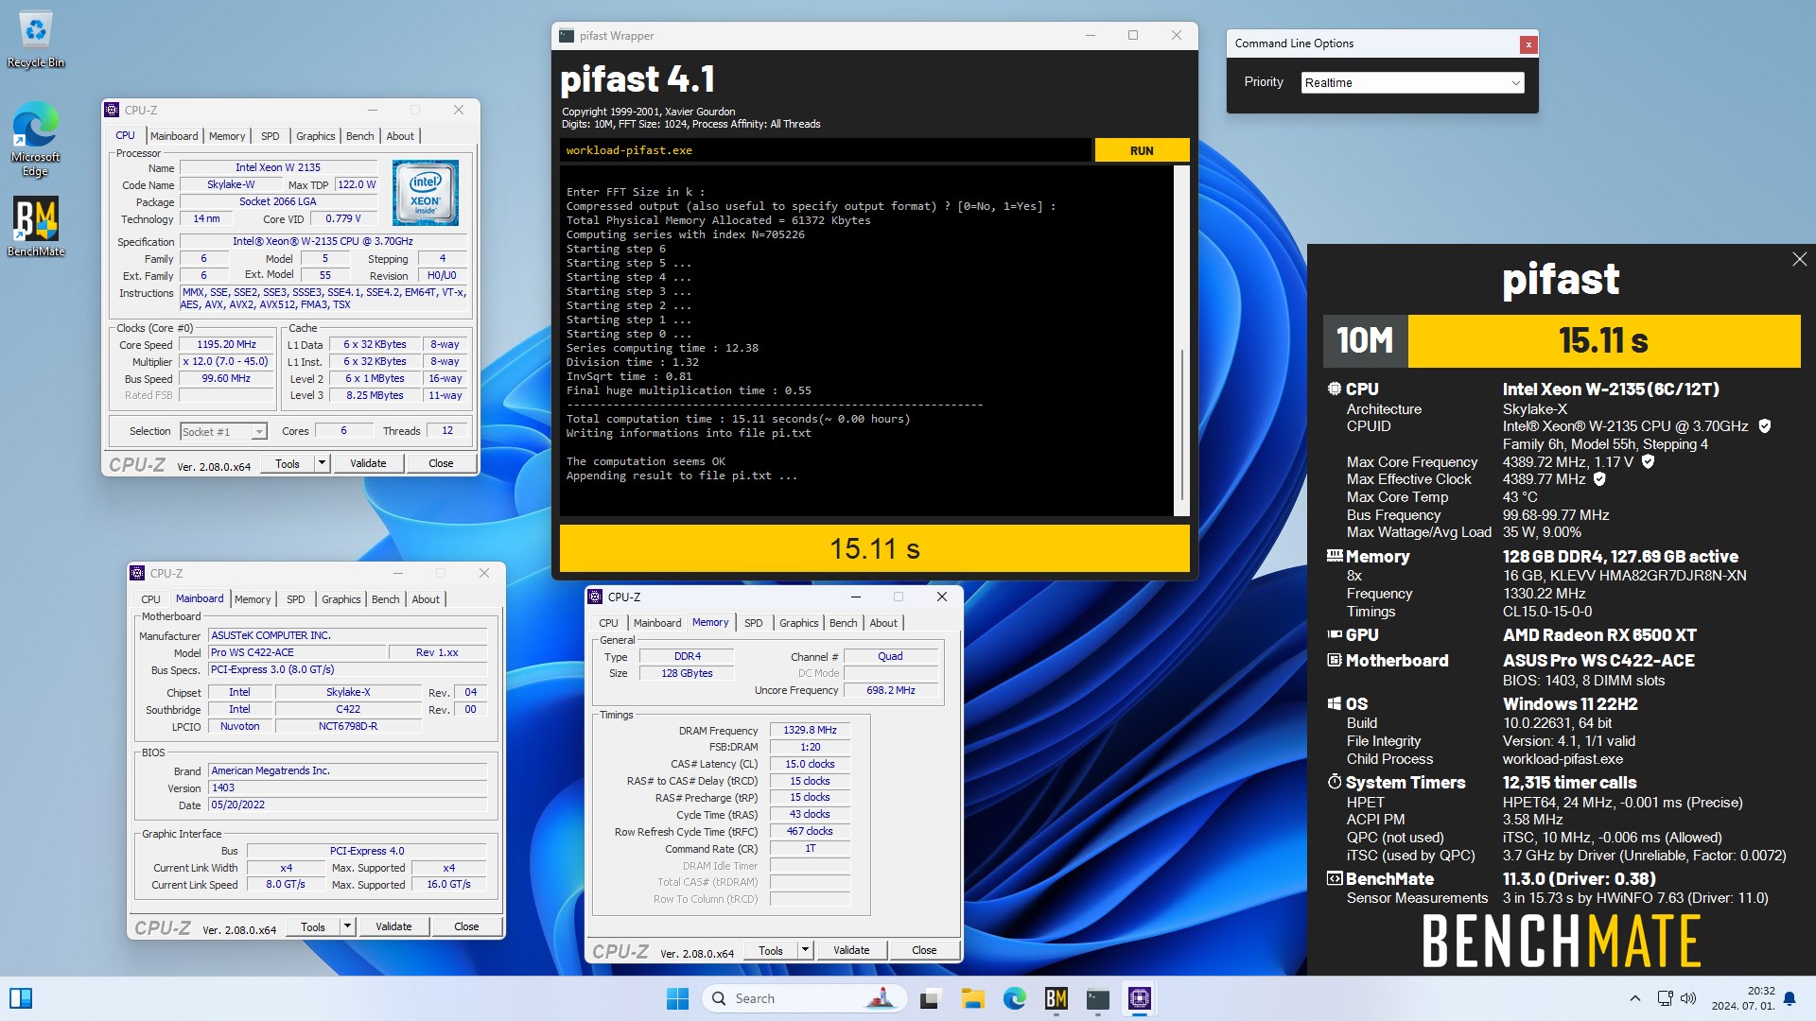Click the Core Speed value 1195.20 MHz
1816x1021 pixels.
pyautogui.click(x=226, y=345)
